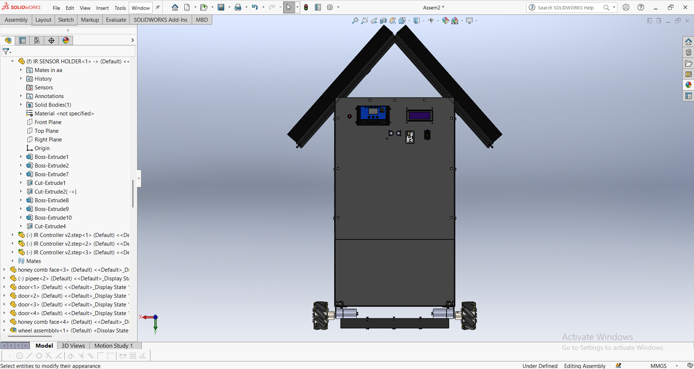Screen dimensions: 694x369
Task: Open the Edit menu
Action: coord(70,8)
